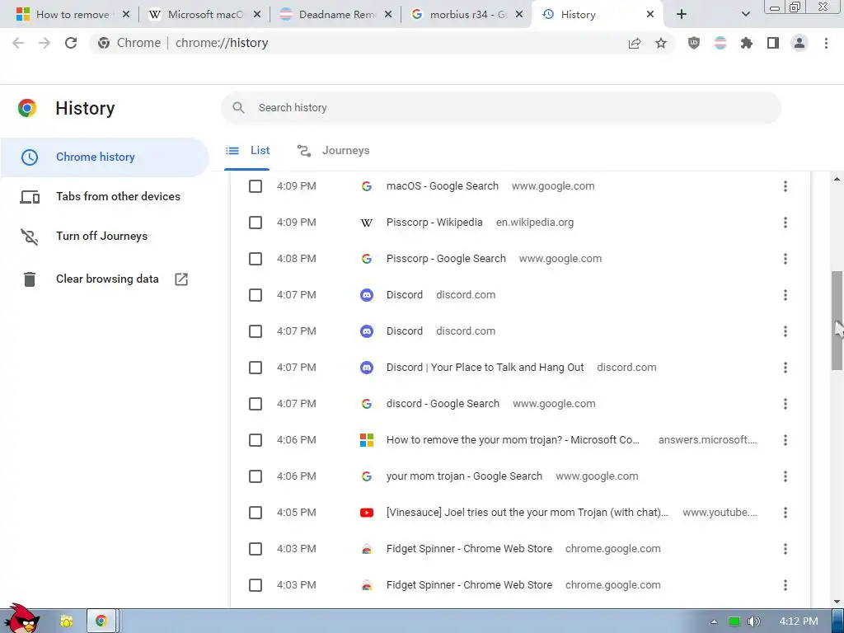This screenshot has width=844, height=633.
Task: Open actions menu for discord - Google Search
Action: tap(785, 404)
